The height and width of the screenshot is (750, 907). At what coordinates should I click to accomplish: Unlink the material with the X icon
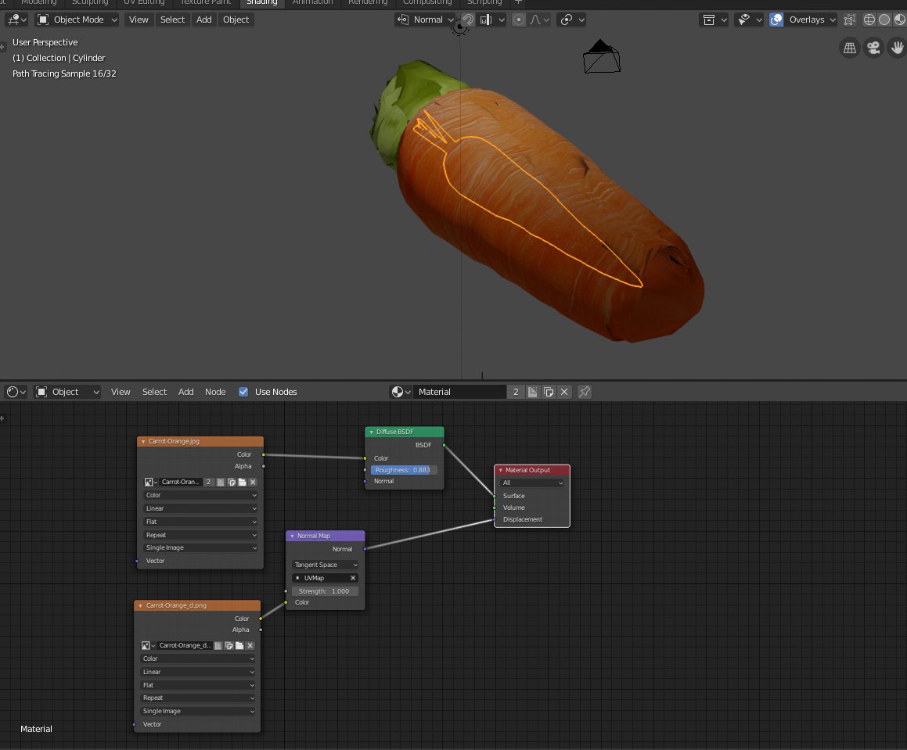click(564, 391)
